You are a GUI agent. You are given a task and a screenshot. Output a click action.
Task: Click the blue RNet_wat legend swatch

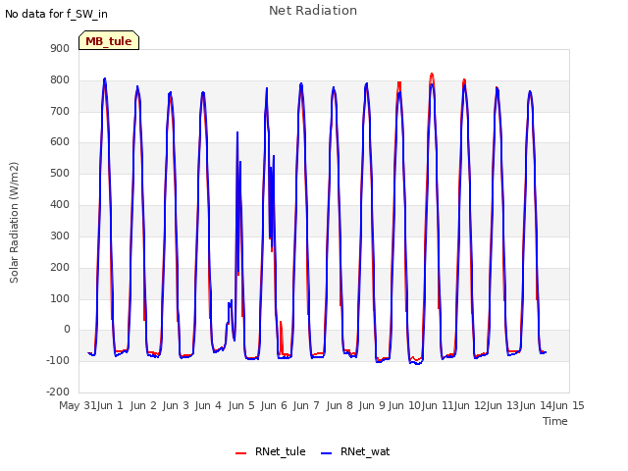point(327,453)
